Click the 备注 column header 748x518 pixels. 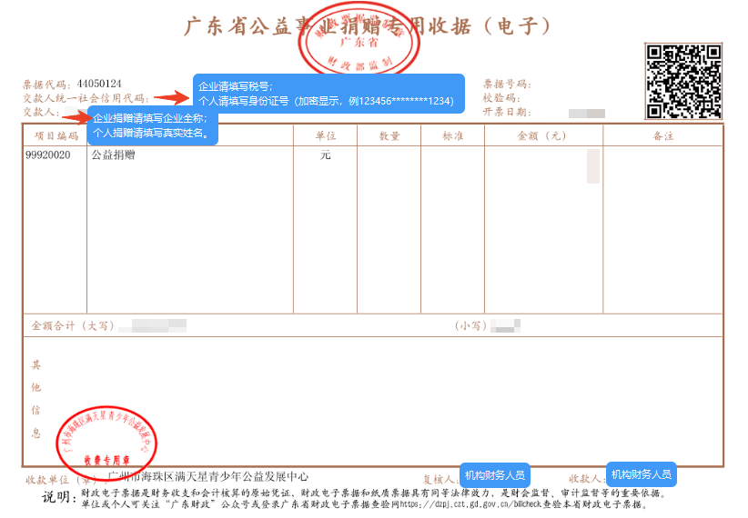click(663, 135)
